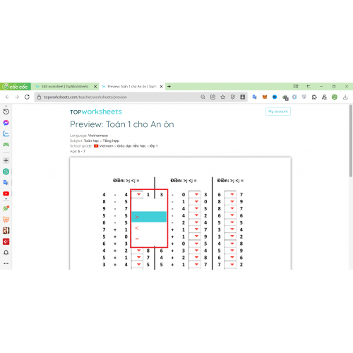Click the 'Vietnamese' language value
The height and width of the screenshot is (353, 353).
tap(98, 136)
